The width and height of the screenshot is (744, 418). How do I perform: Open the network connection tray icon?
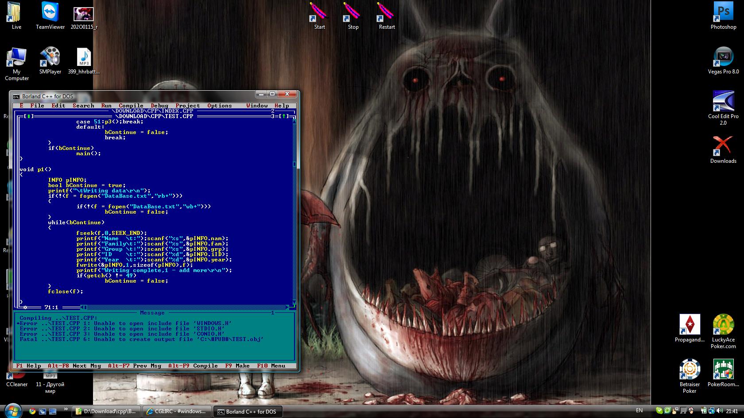tap(712, 411)
